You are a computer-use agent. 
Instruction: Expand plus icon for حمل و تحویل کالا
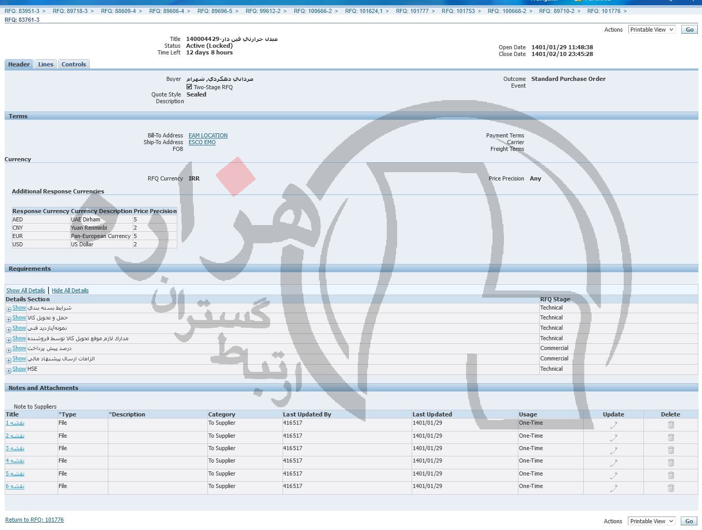[9, 319]
